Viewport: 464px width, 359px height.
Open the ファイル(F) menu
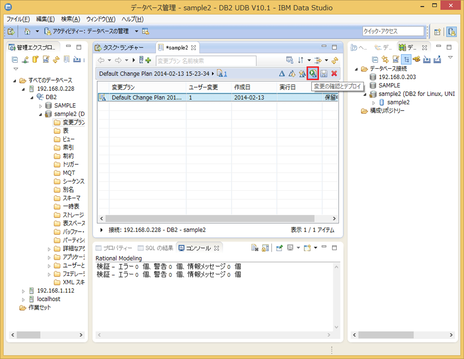18,19
